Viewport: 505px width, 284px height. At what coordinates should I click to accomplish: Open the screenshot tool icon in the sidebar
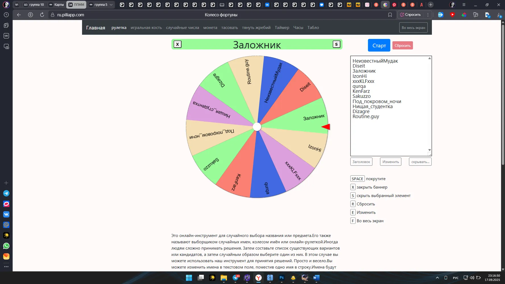(x=6, y=47)
